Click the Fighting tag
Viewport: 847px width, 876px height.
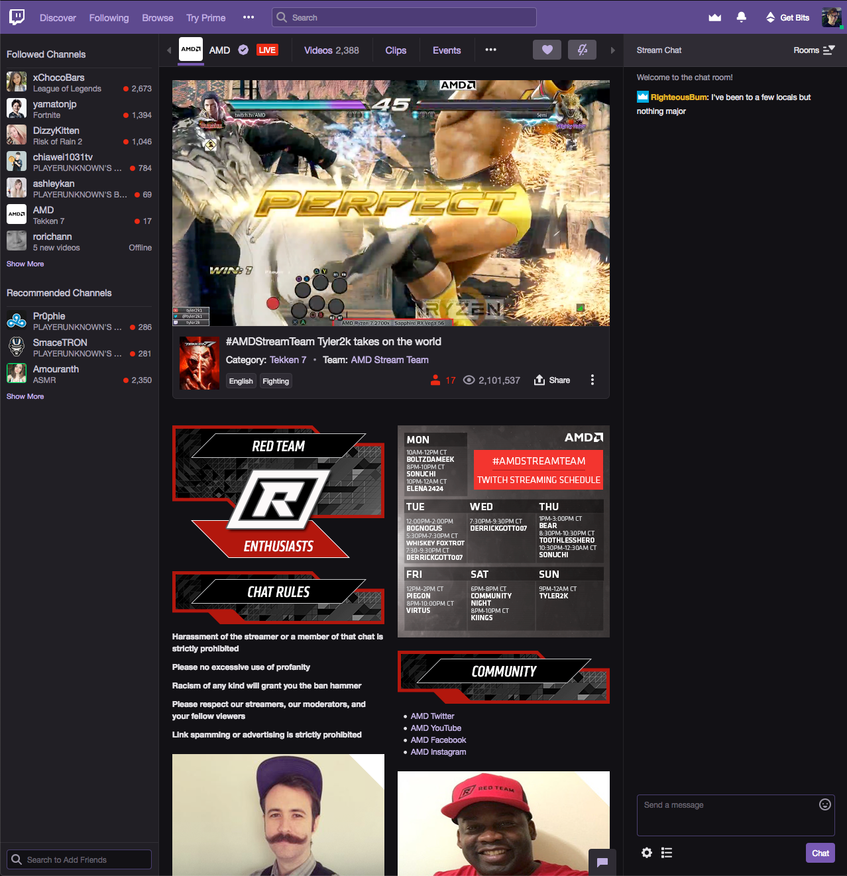point(276,381)
